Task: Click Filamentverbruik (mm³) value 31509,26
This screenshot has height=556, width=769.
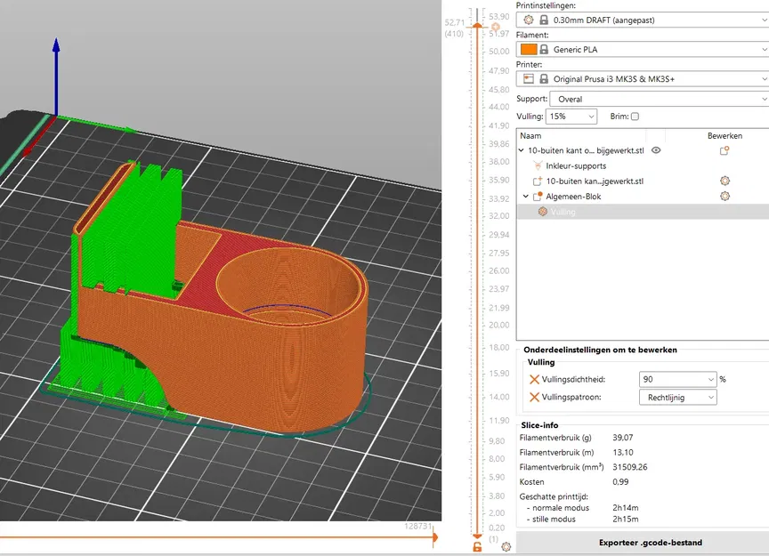Action: (630, 467)
